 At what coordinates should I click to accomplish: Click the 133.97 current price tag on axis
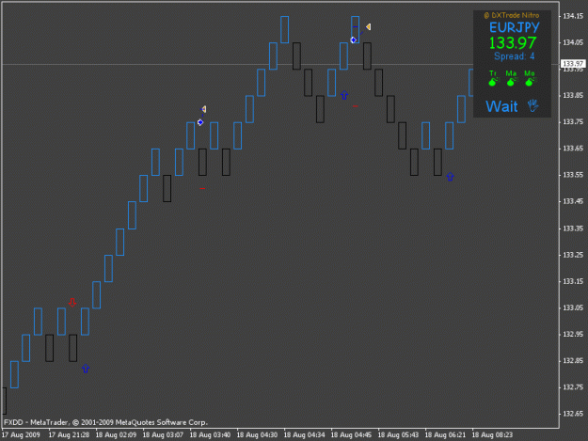pos(573,64)
